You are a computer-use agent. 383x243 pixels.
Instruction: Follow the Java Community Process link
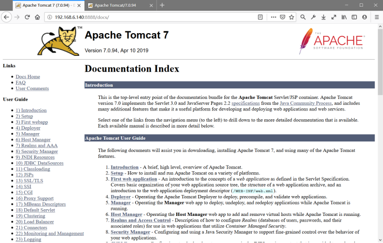305,103
